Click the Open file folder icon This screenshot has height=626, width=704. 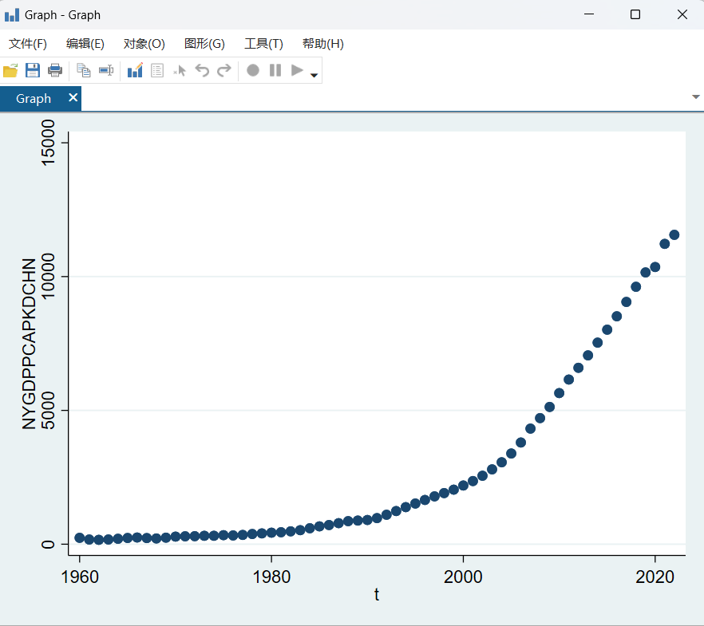tap(10, 70)
